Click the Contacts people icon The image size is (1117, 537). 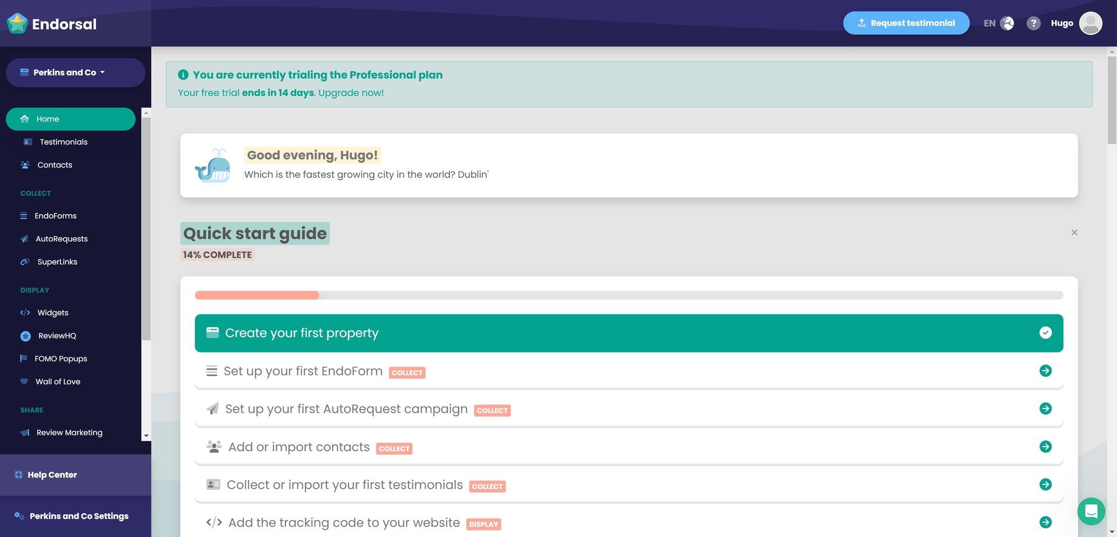pyautogui.click(x=25, y=165)
